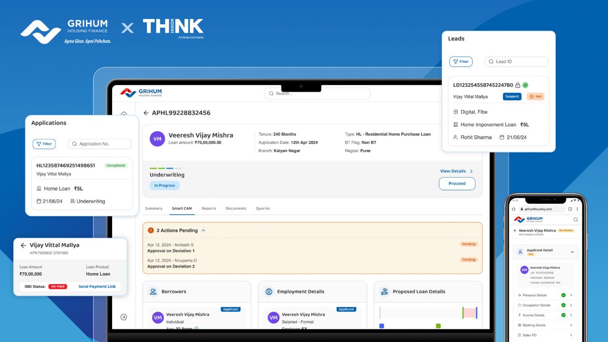Click the Borrowers section icon
Viewport: 608px width, 342px height.
[153, 292]
